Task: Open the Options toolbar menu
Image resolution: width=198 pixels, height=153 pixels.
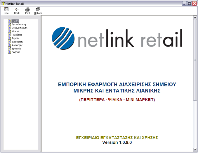Action: click(x=38, y=11)
